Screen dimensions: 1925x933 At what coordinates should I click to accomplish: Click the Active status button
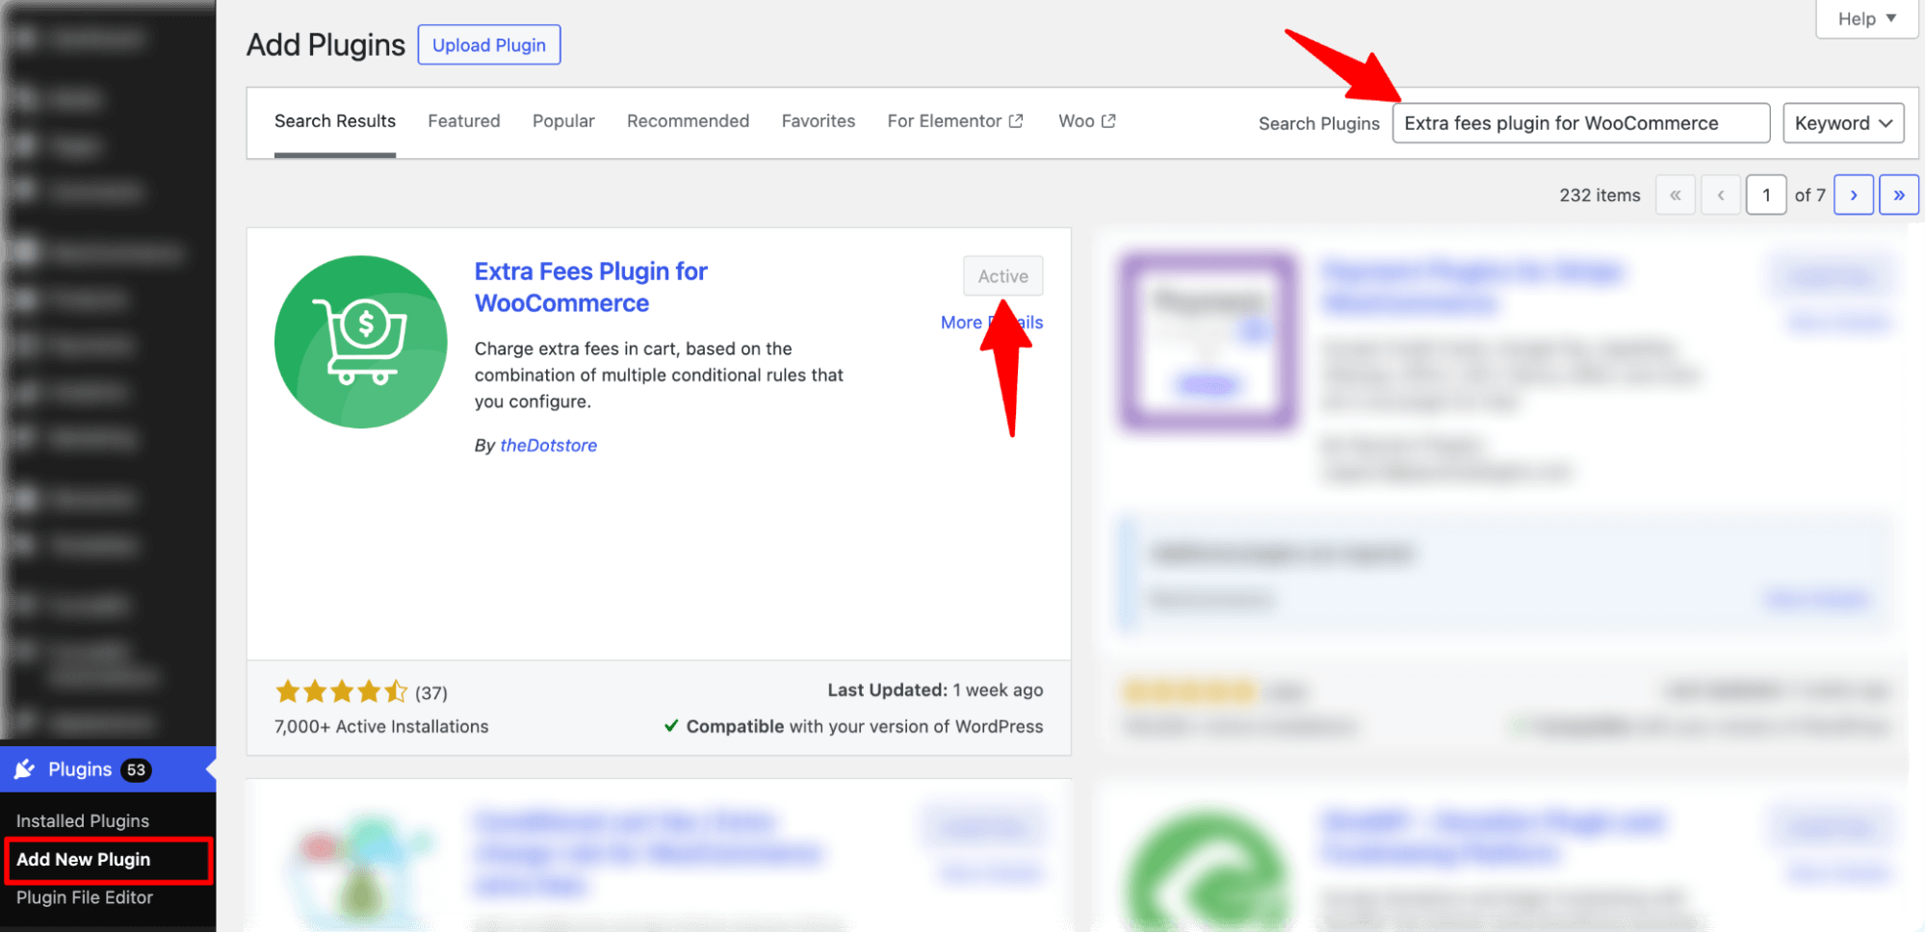pos(1003,276)
